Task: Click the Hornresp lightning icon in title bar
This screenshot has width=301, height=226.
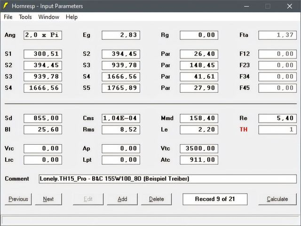Action: (x=6, y=6)
